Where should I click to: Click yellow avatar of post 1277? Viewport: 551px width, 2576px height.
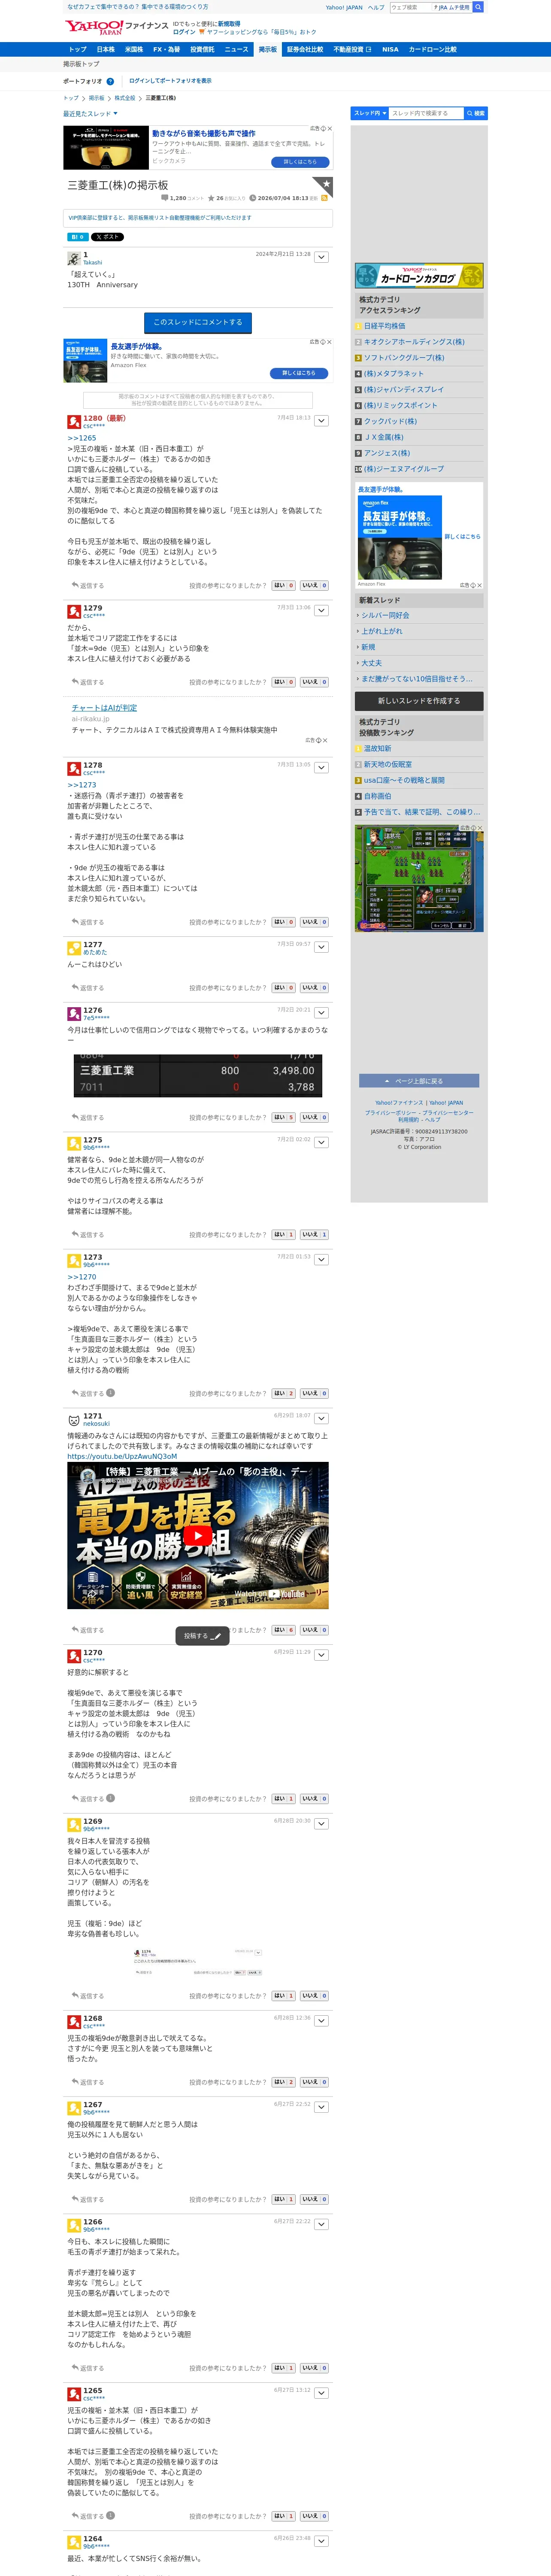pyautogui.click(x=74, y=948)
